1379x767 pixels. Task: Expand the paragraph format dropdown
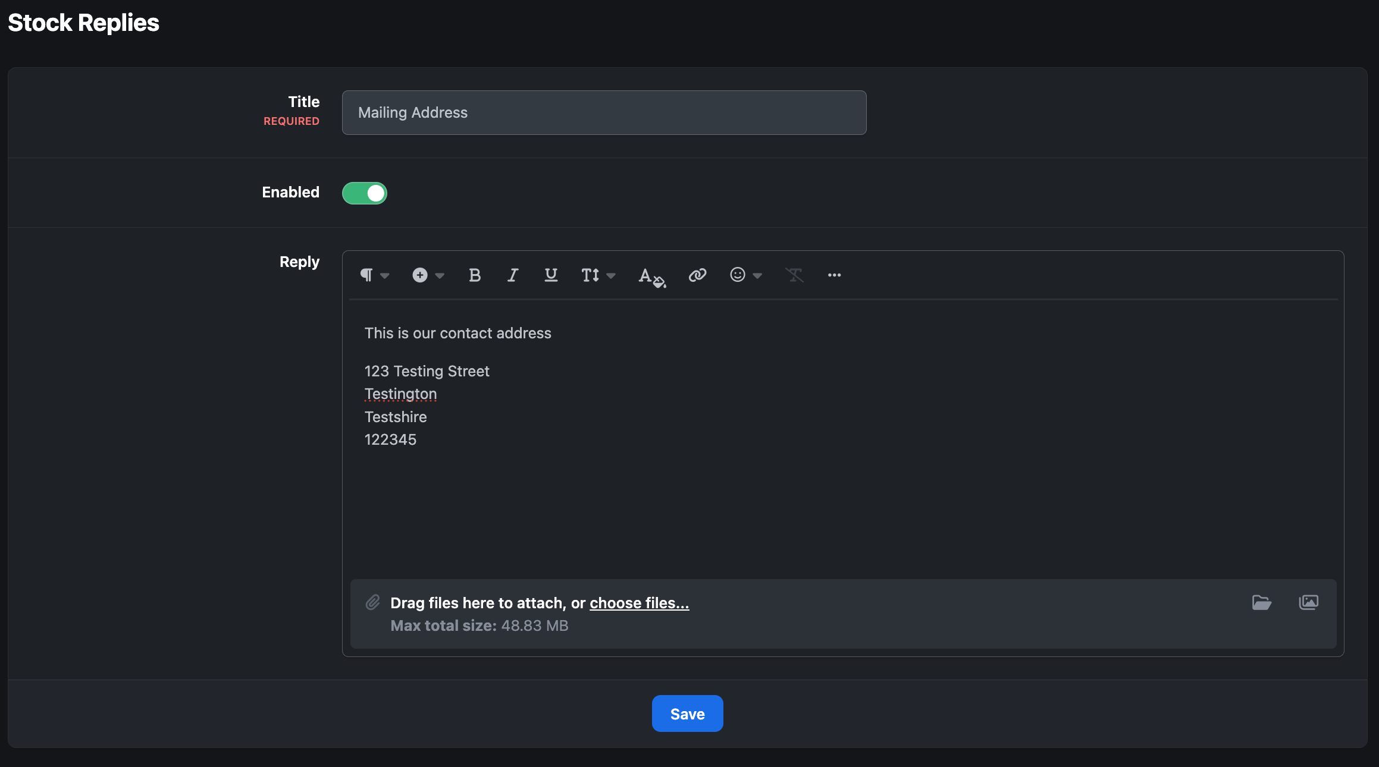[374, 275]
